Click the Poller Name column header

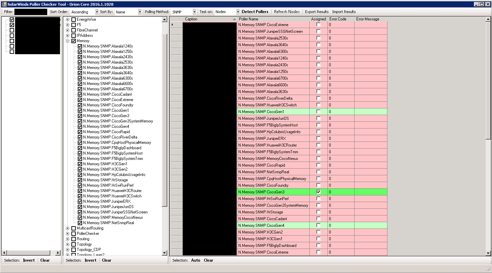[273, 19]
